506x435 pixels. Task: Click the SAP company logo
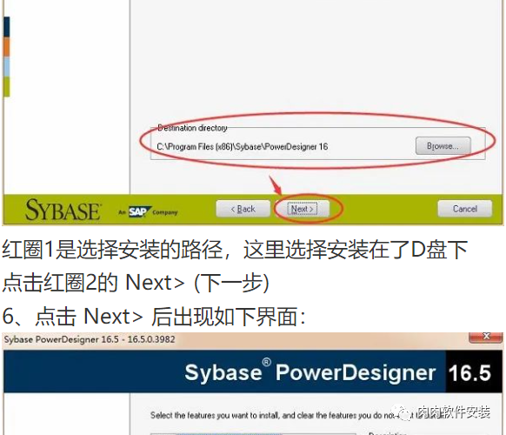coord(139,212)
